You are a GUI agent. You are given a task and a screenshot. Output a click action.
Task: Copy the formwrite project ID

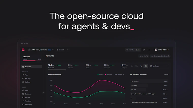pyautogui.click(x=143, y=56)
